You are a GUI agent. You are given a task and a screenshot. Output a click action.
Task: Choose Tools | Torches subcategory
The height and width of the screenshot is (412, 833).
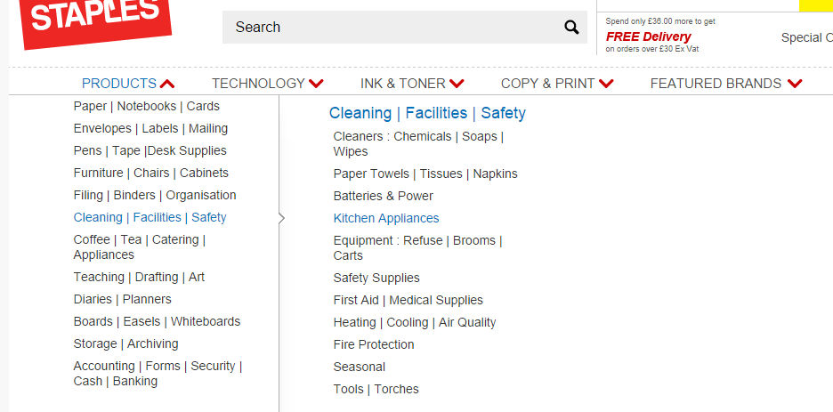pyautogui.click(x=376, y=389)
